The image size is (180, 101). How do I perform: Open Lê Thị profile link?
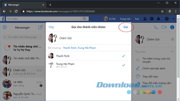[x=110, y=19]
